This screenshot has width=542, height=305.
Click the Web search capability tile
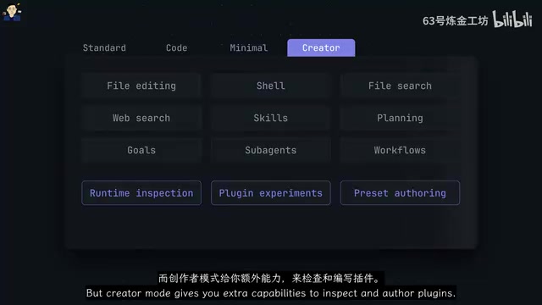[141, 118]
